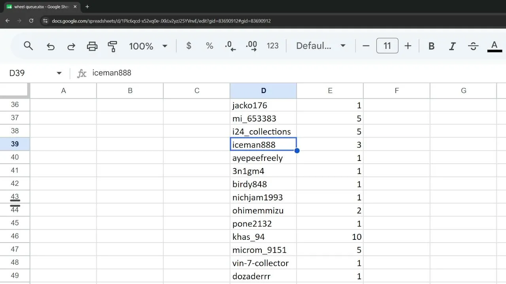Select cell containing dozaderrr
The height and width of the screenshot is (284, 506).
click(x=263, y=276)
